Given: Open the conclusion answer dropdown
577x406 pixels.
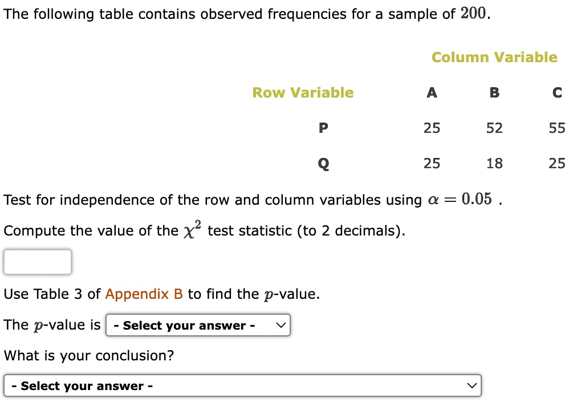Looking at the screenshot, I should (242, 385).
